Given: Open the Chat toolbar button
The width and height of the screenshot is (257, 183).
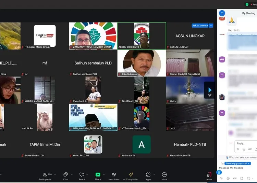Looking at the screenshot, I should click(65, 177).
